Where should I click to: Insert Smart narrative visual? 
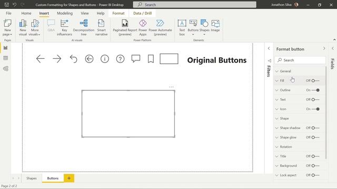coord(101,28)
